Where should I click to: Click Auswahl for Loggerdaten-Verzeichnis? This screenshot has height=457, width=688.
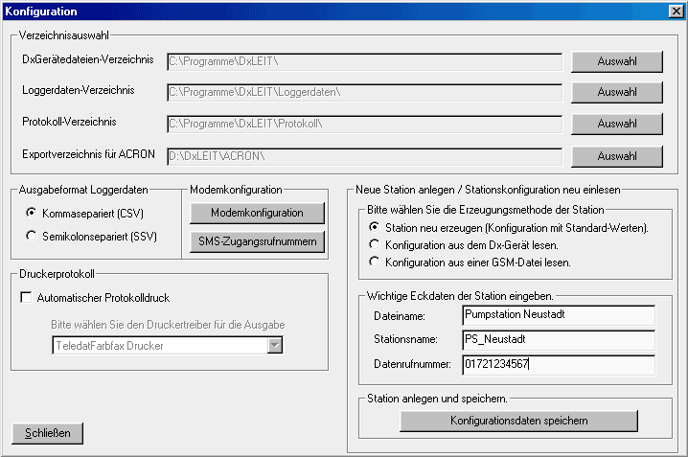tap(616, 92)
